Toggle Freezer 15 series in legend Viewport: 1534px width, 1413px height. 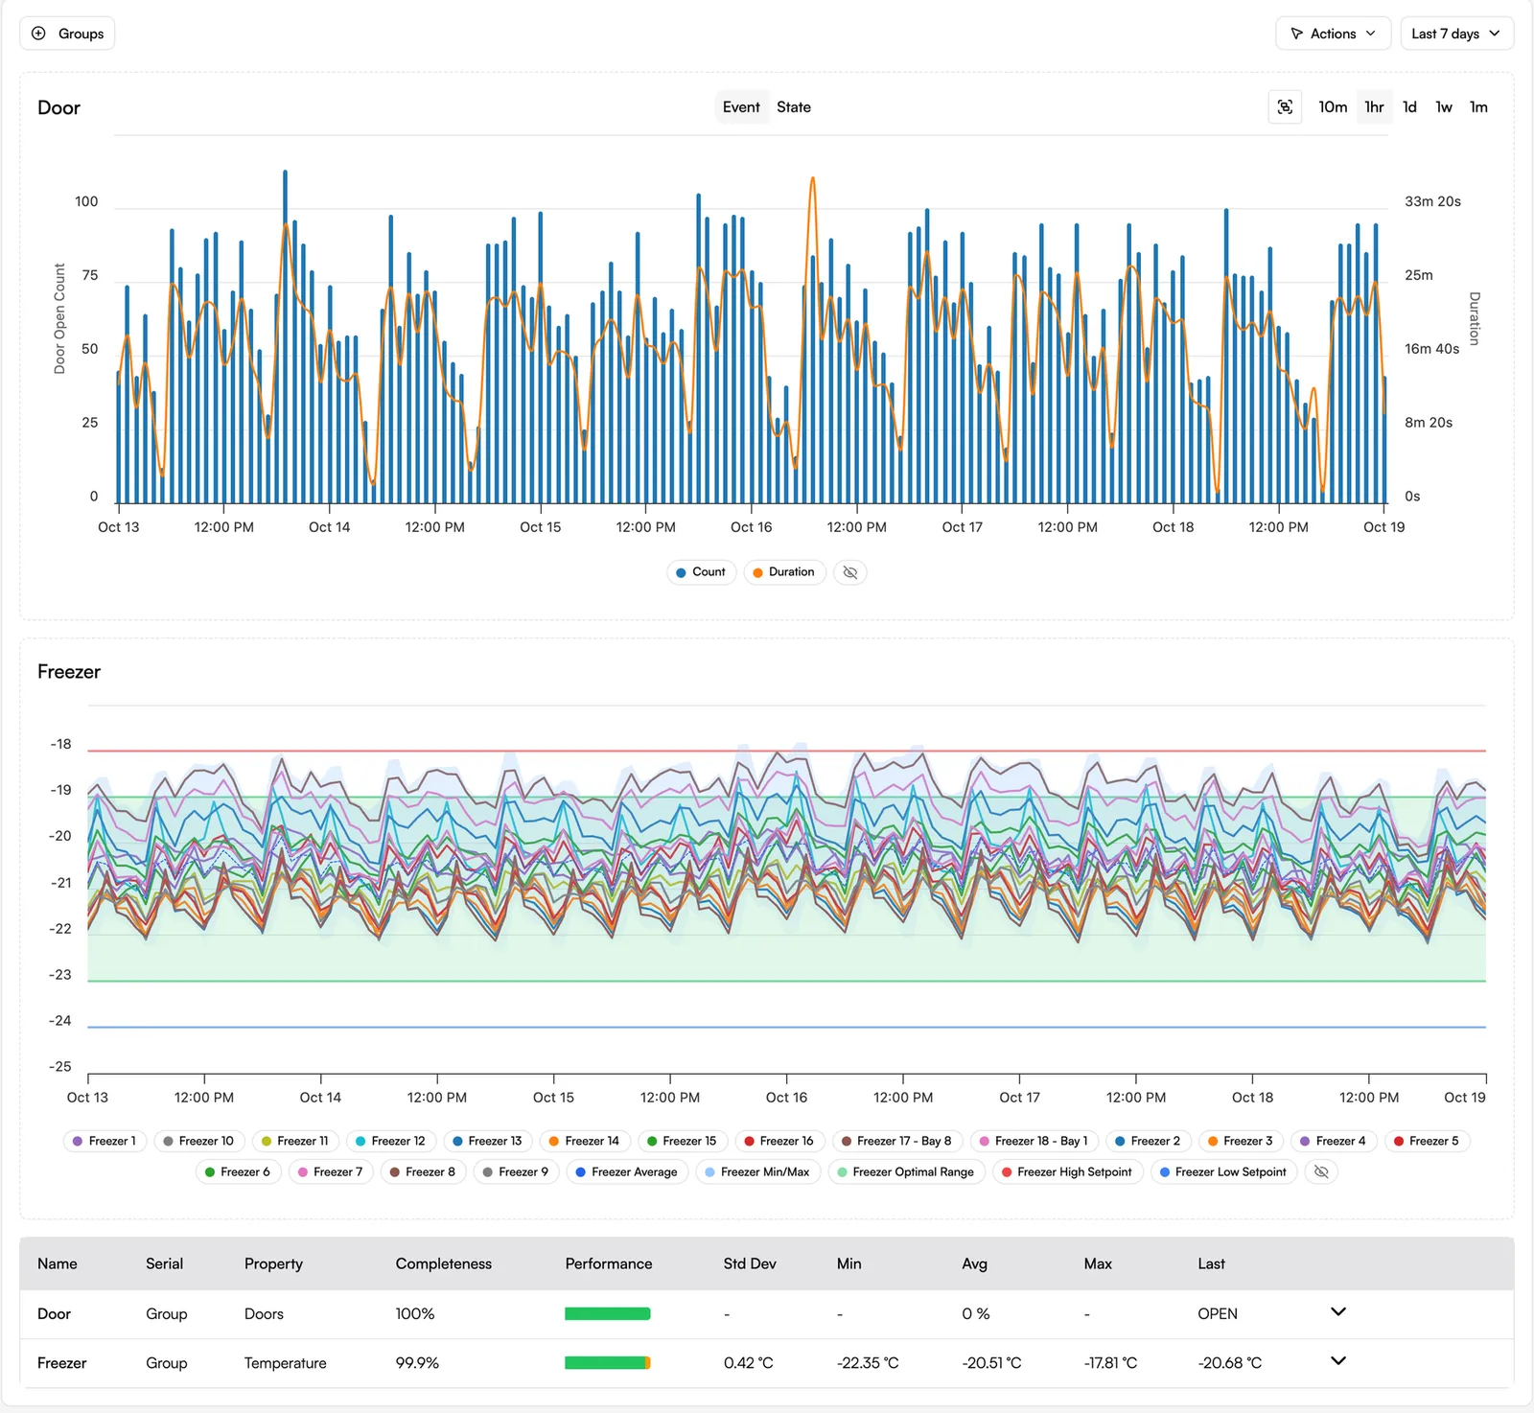[x=682, y=1141]
